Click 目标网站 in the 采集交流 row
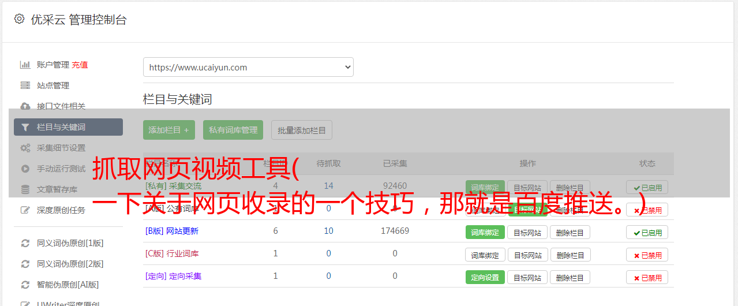 tap(527, 187)
